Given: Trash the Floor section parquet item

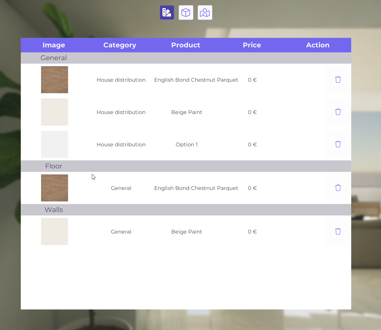Looking at the screenshot, I should coord(338,188).
